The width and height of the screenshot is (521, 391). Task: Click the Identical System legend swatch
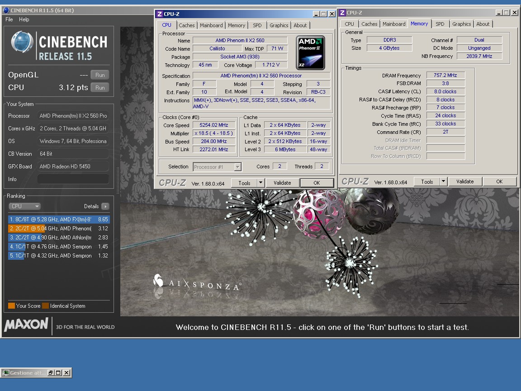click(46, 305)
